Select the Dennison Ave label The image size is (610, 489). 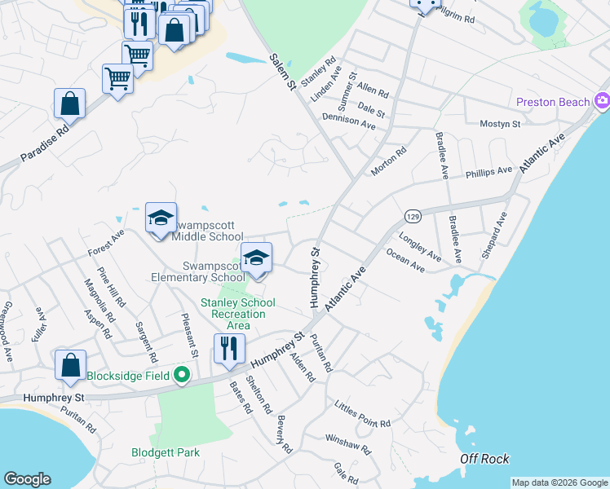tap(349, 121)
